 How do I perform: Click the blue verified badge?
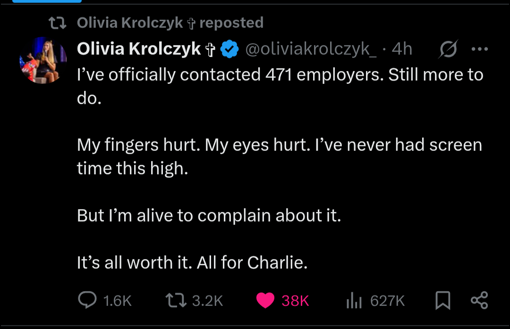coord(230,49)
